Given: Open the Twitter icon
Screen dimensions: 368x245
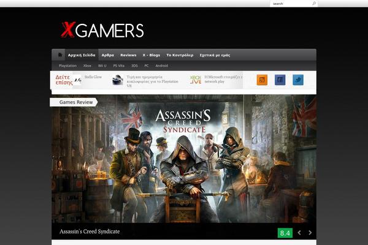Looking at the screenshot, I should click(x=298, y=80).
